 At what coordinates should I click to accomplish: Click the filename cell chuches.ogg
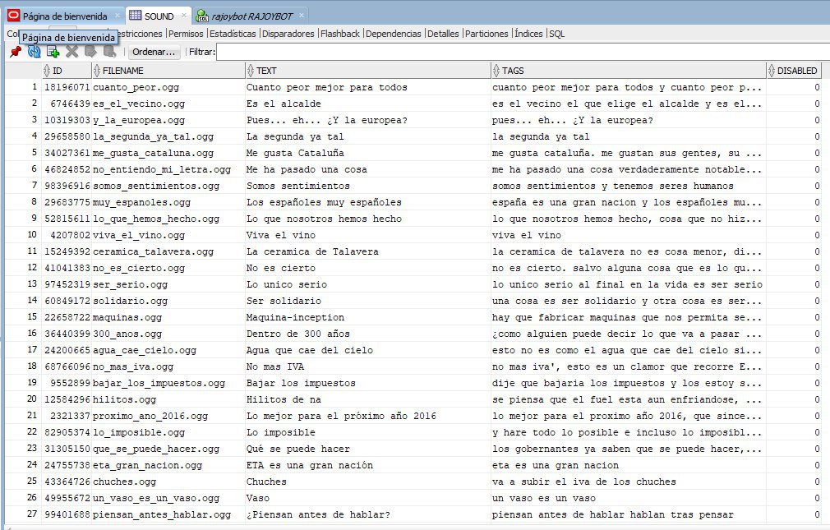pyautogui.click(x=168, y=482)
